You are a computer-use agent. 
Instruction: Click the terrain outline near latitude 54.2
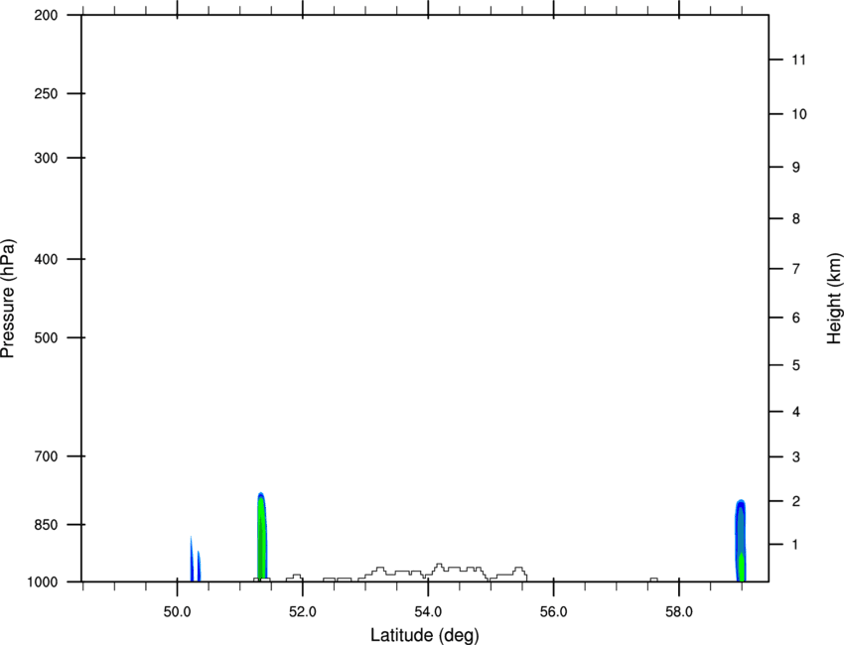click(439, 567)
